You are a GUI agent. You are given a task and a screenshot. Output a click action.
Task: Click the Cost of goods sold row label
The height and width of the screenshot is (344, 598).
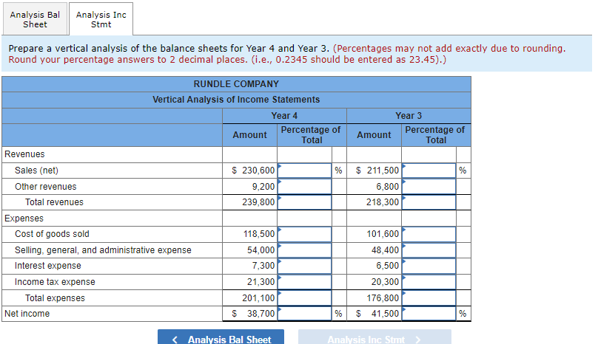tap(52, 234)
